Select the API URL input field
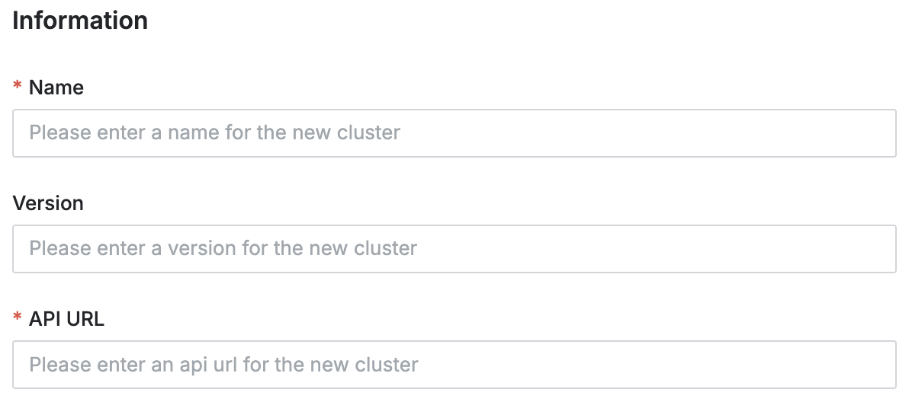 [x=454, y=365]
